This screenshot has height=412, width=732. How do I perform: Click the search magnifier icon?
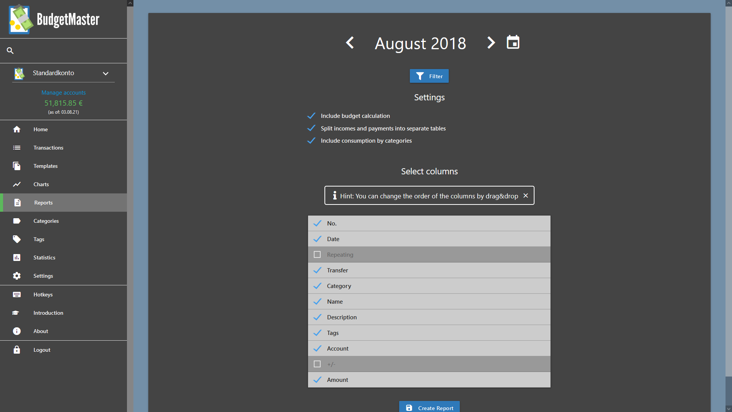pyautogui.click(x=10, y=50)
